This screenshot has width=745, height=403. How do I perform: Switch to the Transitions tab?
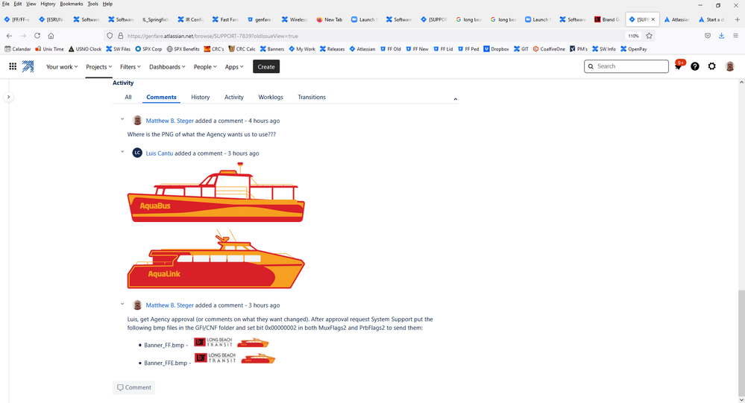click(312, 97)
